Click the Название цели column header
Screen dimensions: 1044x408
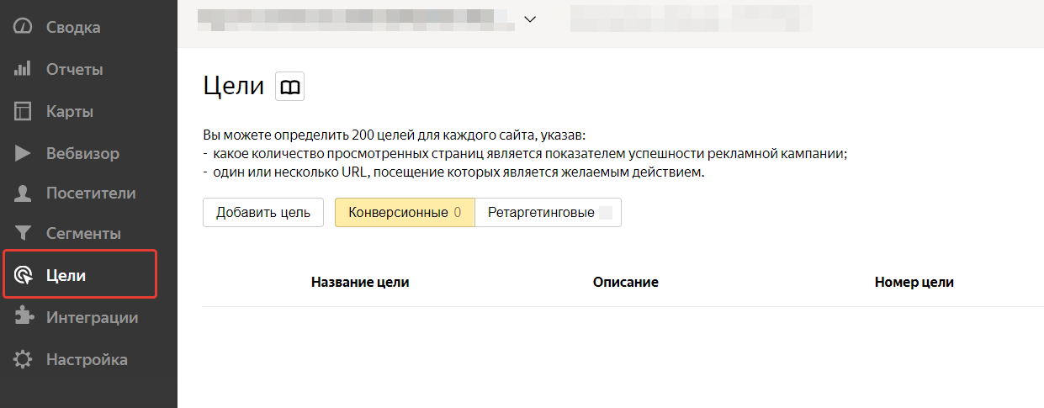[360, 283]
